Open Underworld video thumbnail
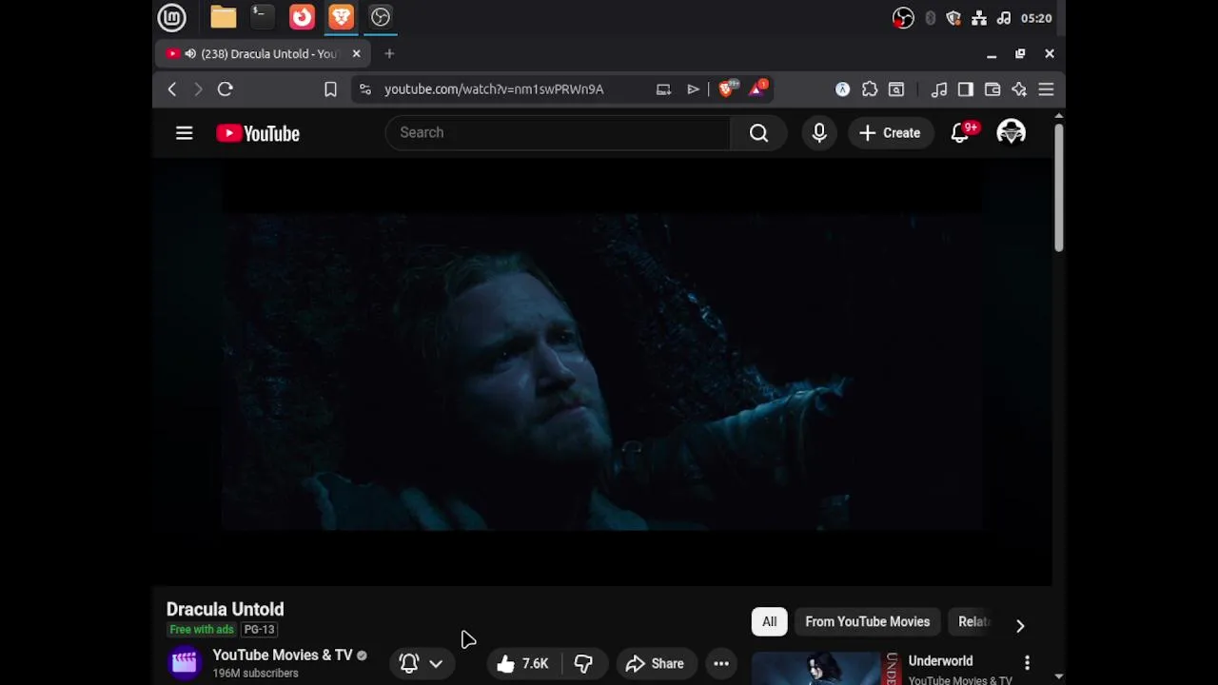This screenshot has width=1218, height=685. (825, 668)
